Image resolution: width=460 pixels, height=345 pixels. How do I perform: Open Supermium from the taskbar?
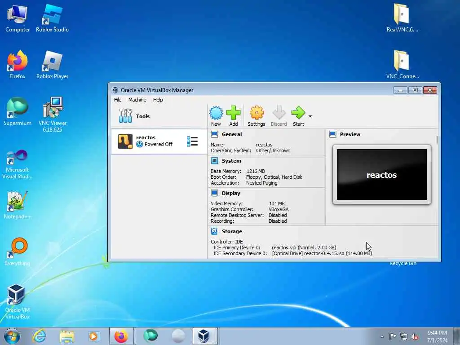click(150, 336)
